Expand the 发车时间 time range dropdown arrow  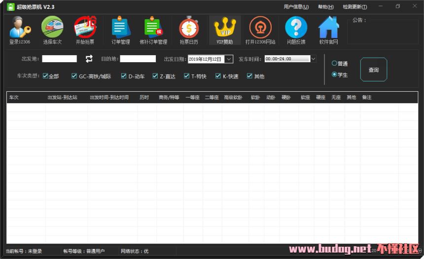coord(313,59)
